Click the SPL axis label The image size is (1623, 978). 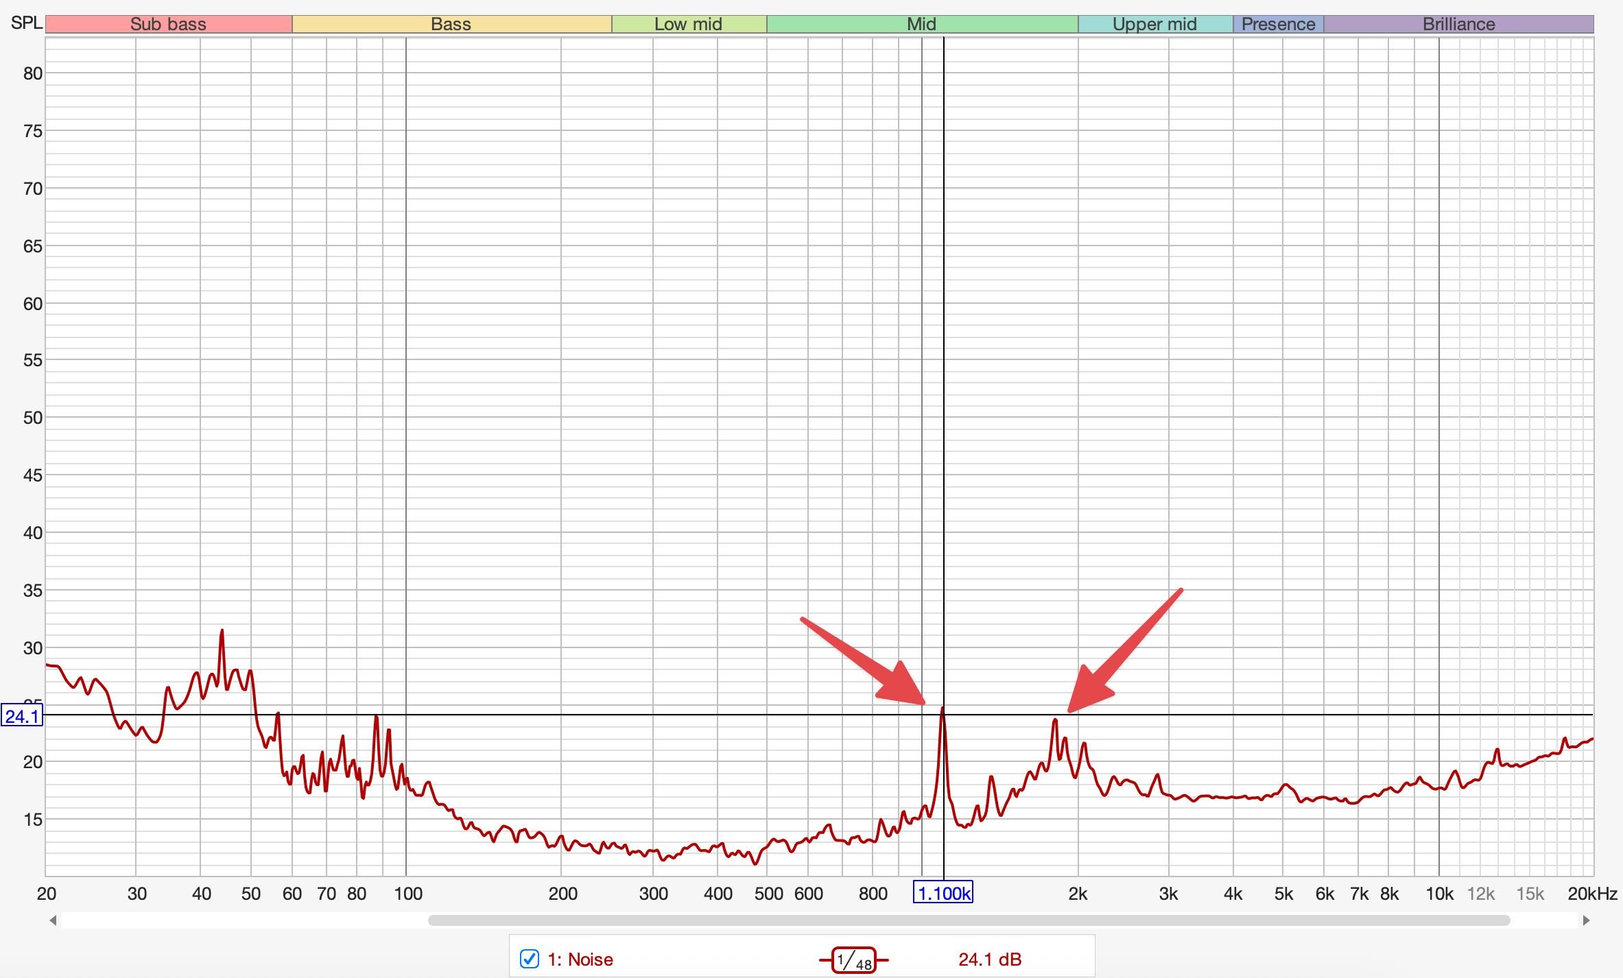26,23
